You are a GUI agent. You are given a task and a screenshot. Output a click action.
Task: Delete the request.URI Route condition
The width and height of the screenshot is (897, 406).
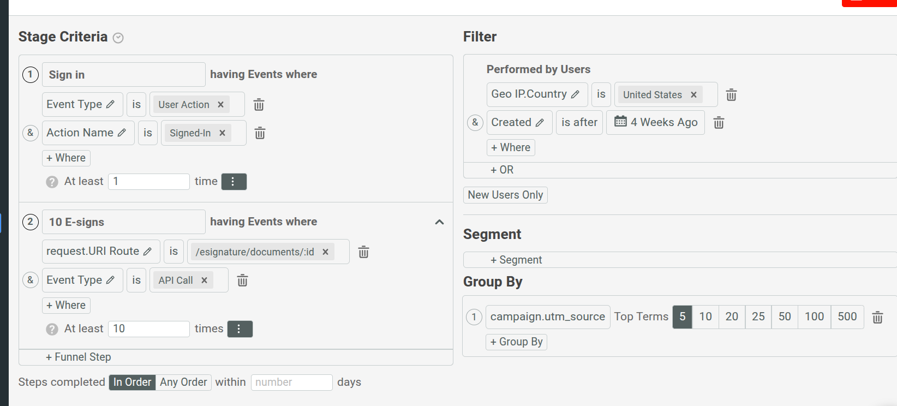pyautogui.click(x=363, y=252)
